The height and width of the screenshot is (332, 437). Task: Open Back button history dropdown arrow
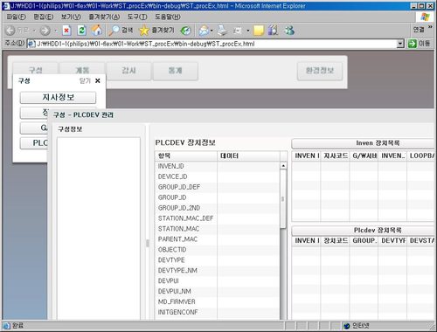pos(34,31)
